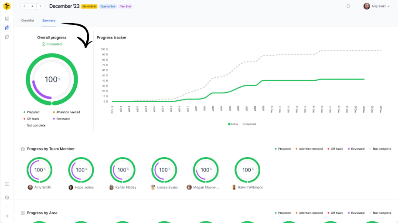The height and width of the screenshot is (223, 398).
Task: Click Not complete in Progress by Area legend
Action: tap(380, 213)
